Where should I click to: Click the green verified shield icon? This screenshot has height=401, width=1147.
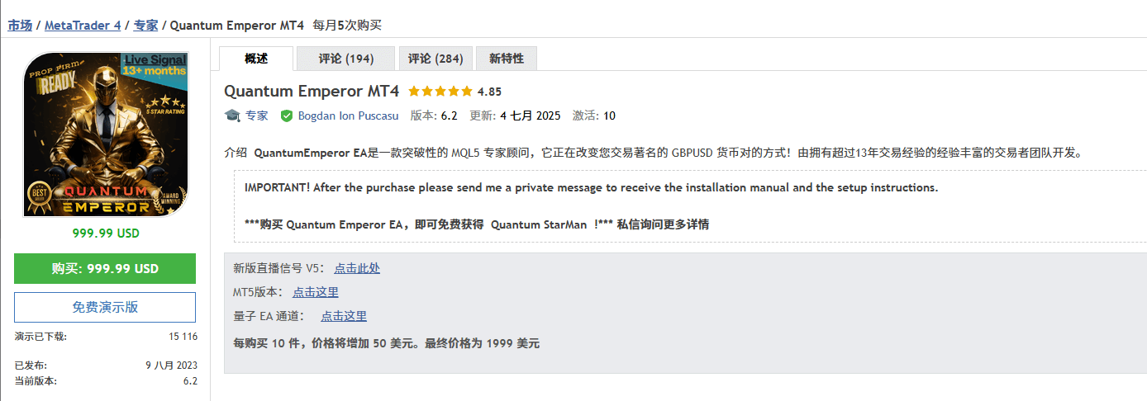[287, 116]
